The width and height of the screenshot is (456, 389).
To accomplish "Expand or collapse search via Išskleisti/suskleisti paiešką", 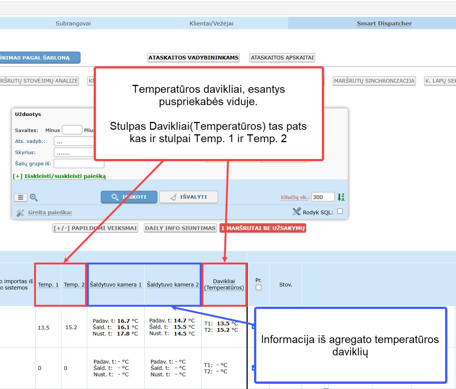I will tap(65, 176).
